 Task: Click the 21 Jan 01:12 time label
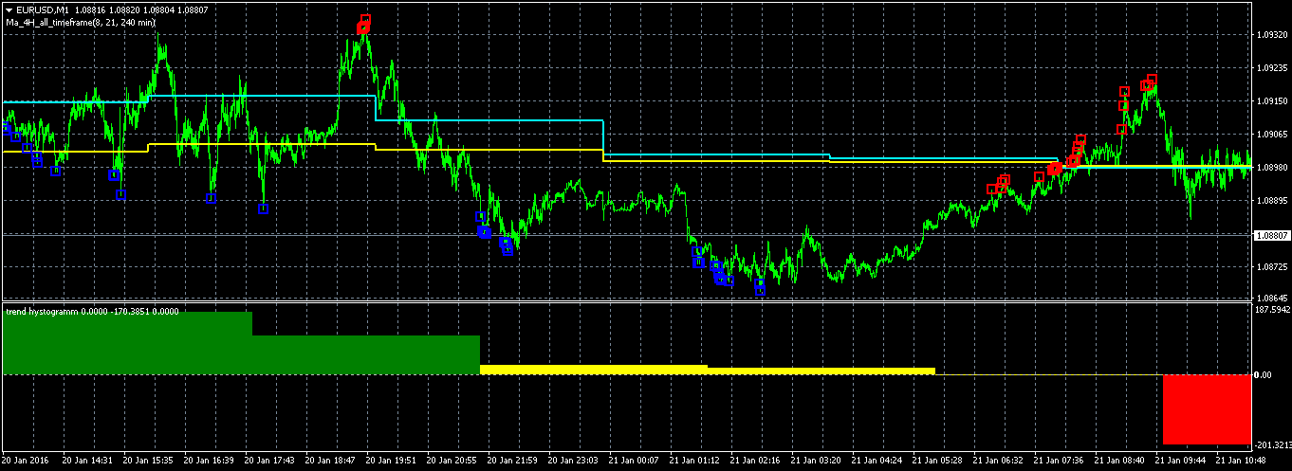695,461
